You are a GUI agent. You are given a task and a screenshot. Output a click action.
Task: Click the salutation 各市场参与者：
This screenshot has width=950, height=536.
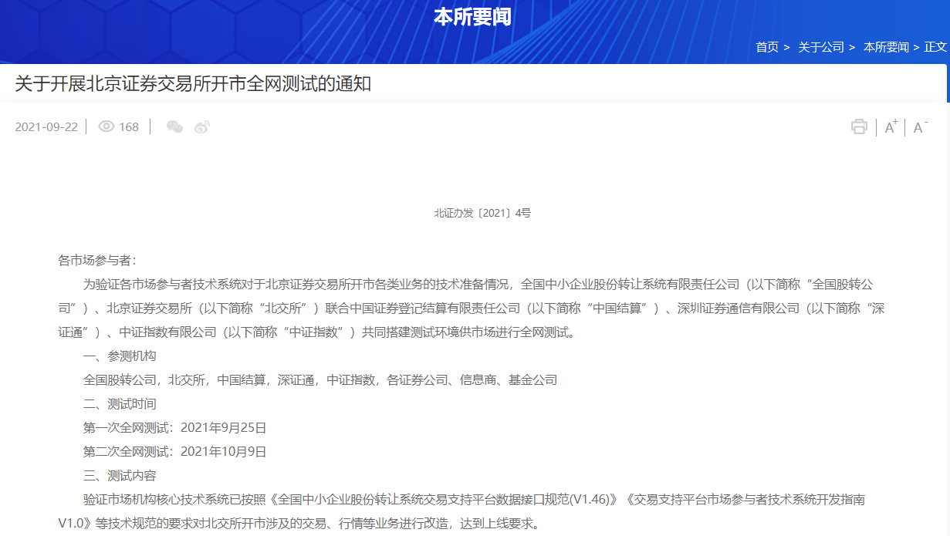tap(96, 261)
